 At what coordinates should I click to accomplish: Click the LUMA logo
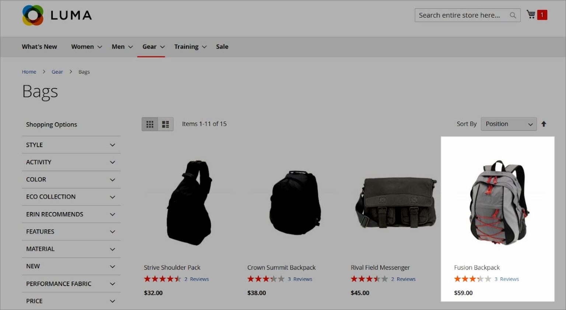[57, 15]
